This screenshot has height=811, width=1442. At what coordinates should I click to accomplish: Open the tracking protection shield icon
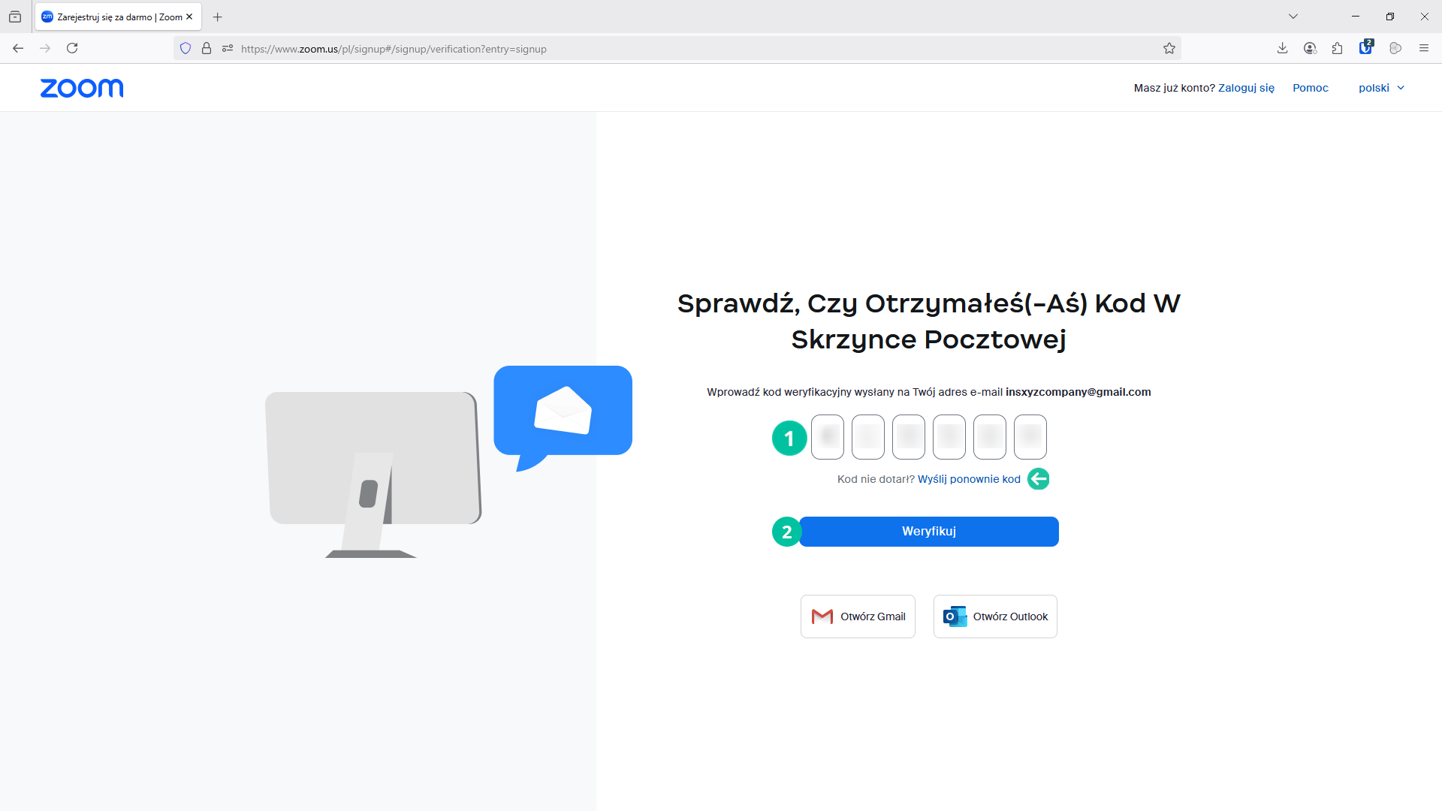coord(186,48)
